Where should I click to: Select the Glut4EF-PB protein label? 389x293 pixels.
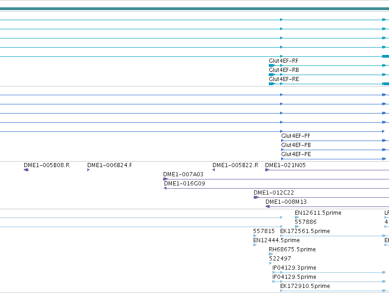tap(296, 145)
